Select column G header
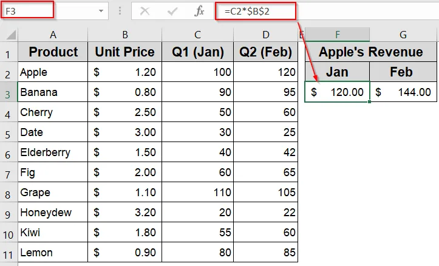This screenshot has width=439, height=266. click(x=403, y=35)
